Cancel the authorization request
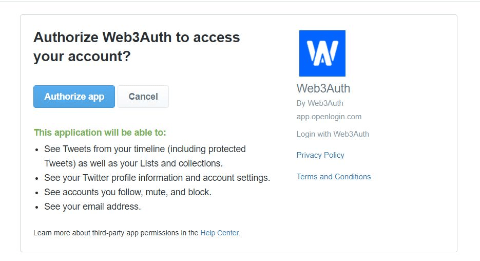The width and height of the screenshot is (480, 261). tap(143, 97)
